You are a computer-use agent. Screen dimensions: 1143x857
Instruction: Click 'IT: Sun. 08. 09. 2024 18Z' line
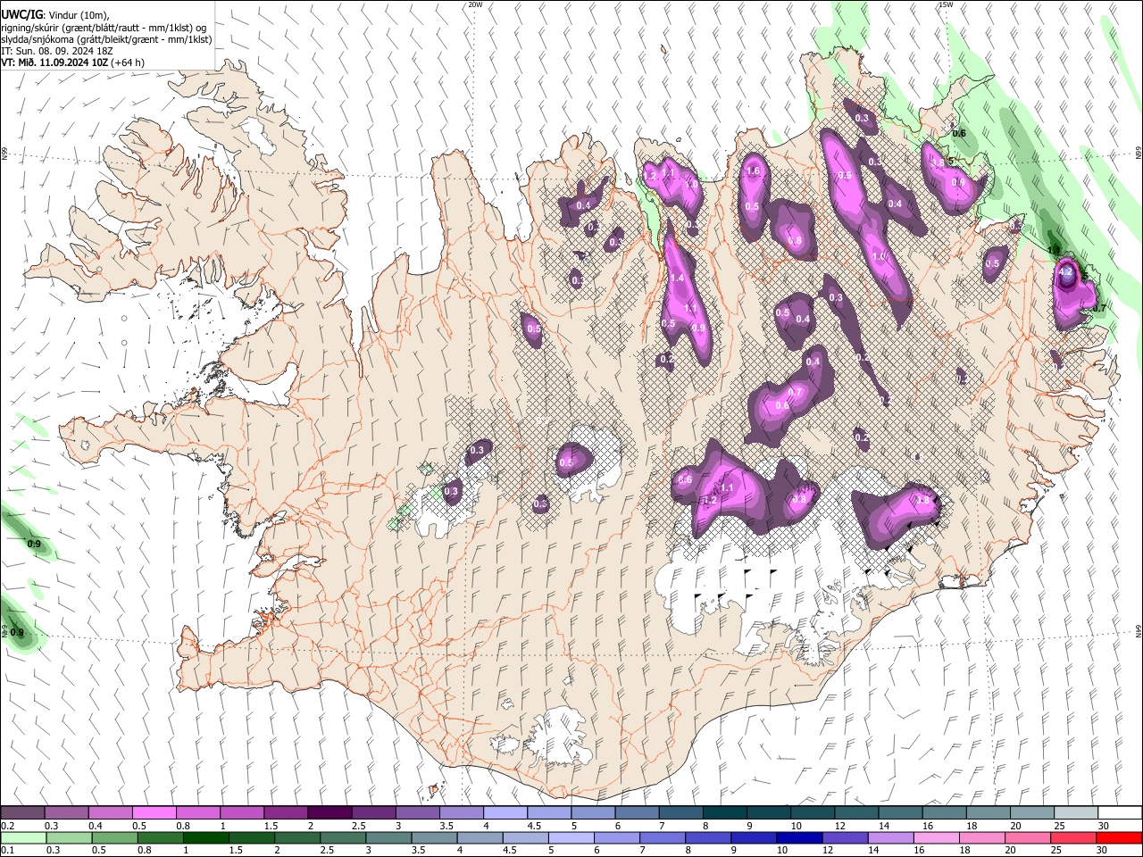click(57, 51)
